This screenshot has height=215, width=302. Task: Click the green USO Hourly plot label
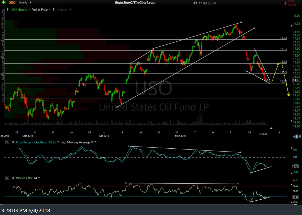19,10
